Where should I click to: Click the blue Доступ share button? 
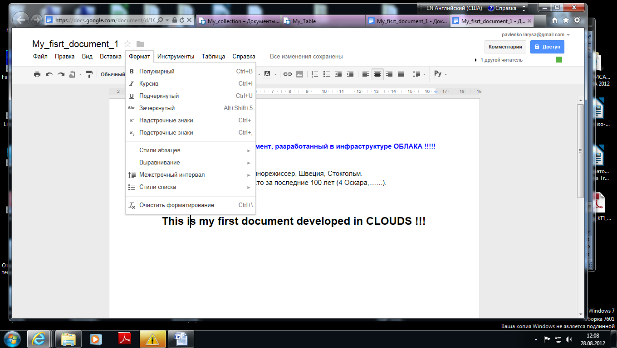pos(547,47)
